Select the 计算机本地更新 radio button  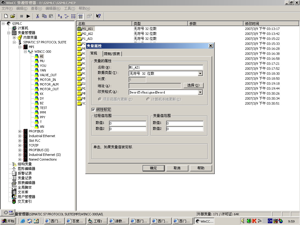click(148, 99)
